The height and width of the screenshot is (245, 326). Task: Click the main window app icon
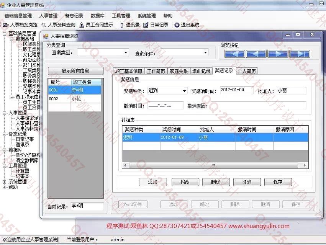click(2, 5)
